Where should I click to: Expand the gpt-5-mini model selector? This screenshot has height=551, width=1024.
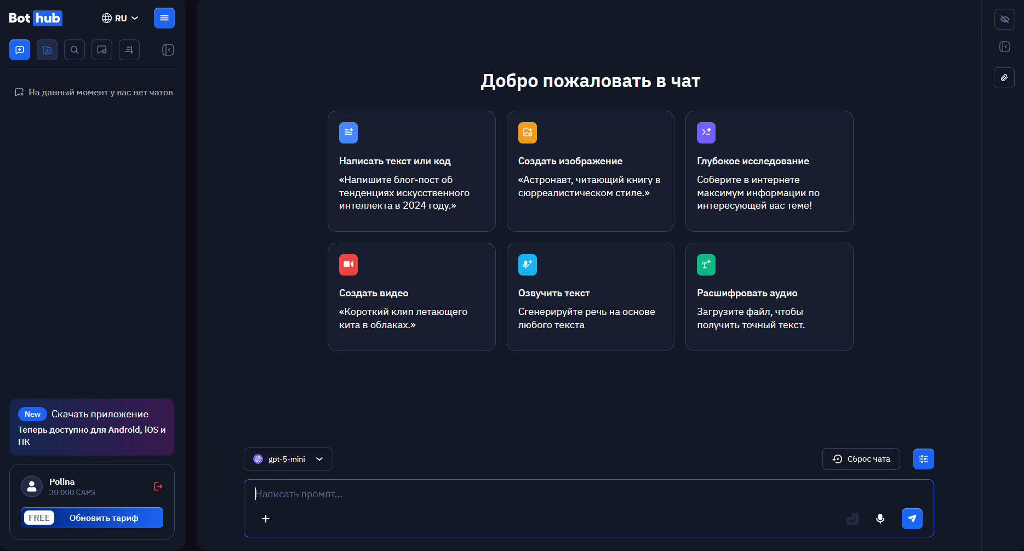(x=288, y=459)
